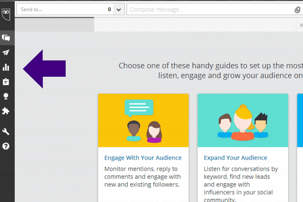Select the teal Expand Your Audience illustration
The image size is (303, 202).
click(x=243, y=120)
